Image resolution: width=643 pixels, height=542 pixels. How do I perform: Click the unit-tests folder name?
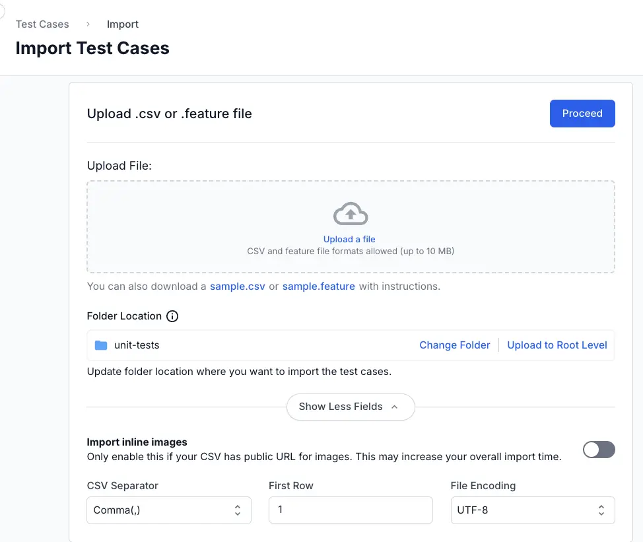pyautogui.click(x=137, y=345)
